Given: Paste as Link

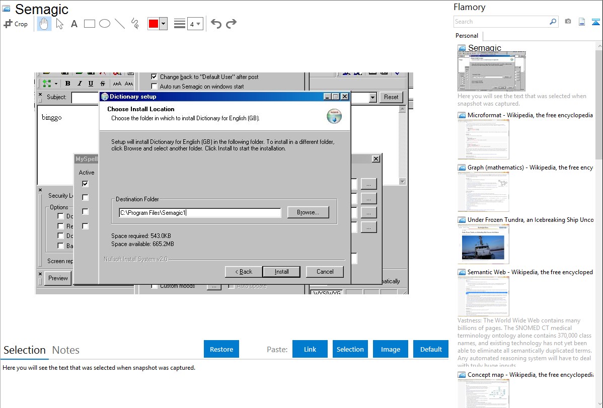Looking at the screenshot, I should [310, 349].
